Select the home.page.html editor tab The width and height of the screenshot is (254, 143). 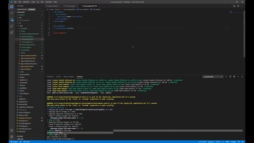coord(89,6)
